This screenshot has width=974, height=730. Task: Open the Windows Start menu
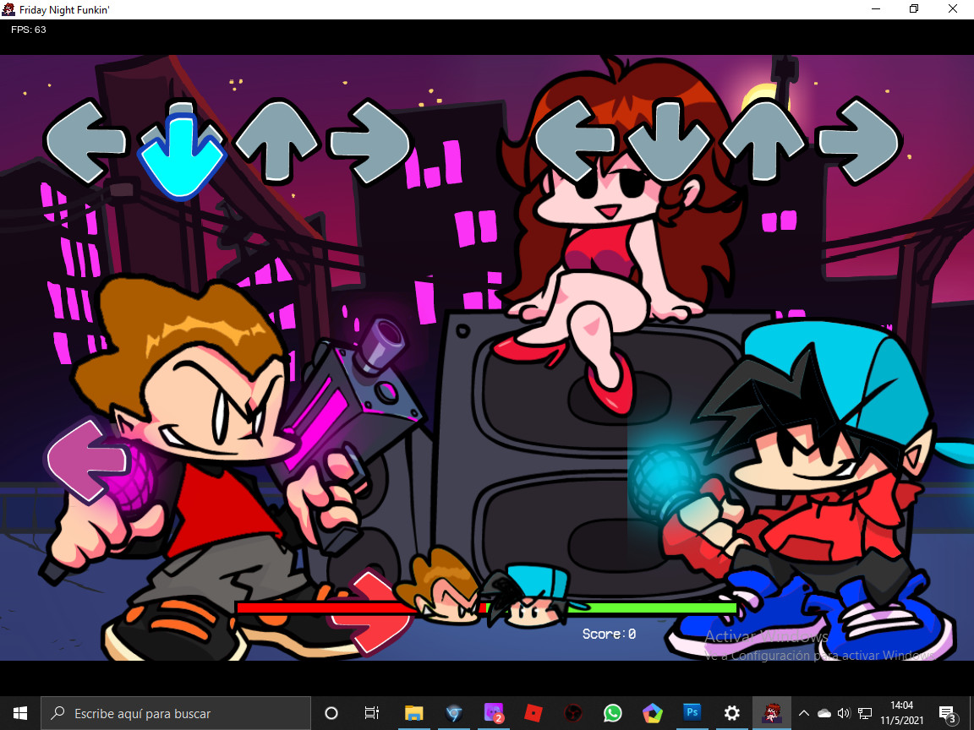click(x=20, y=712)
